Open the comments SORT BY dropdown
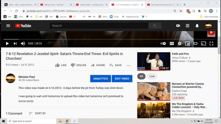Viewport: 221px width, 124px height. [37, 113]
